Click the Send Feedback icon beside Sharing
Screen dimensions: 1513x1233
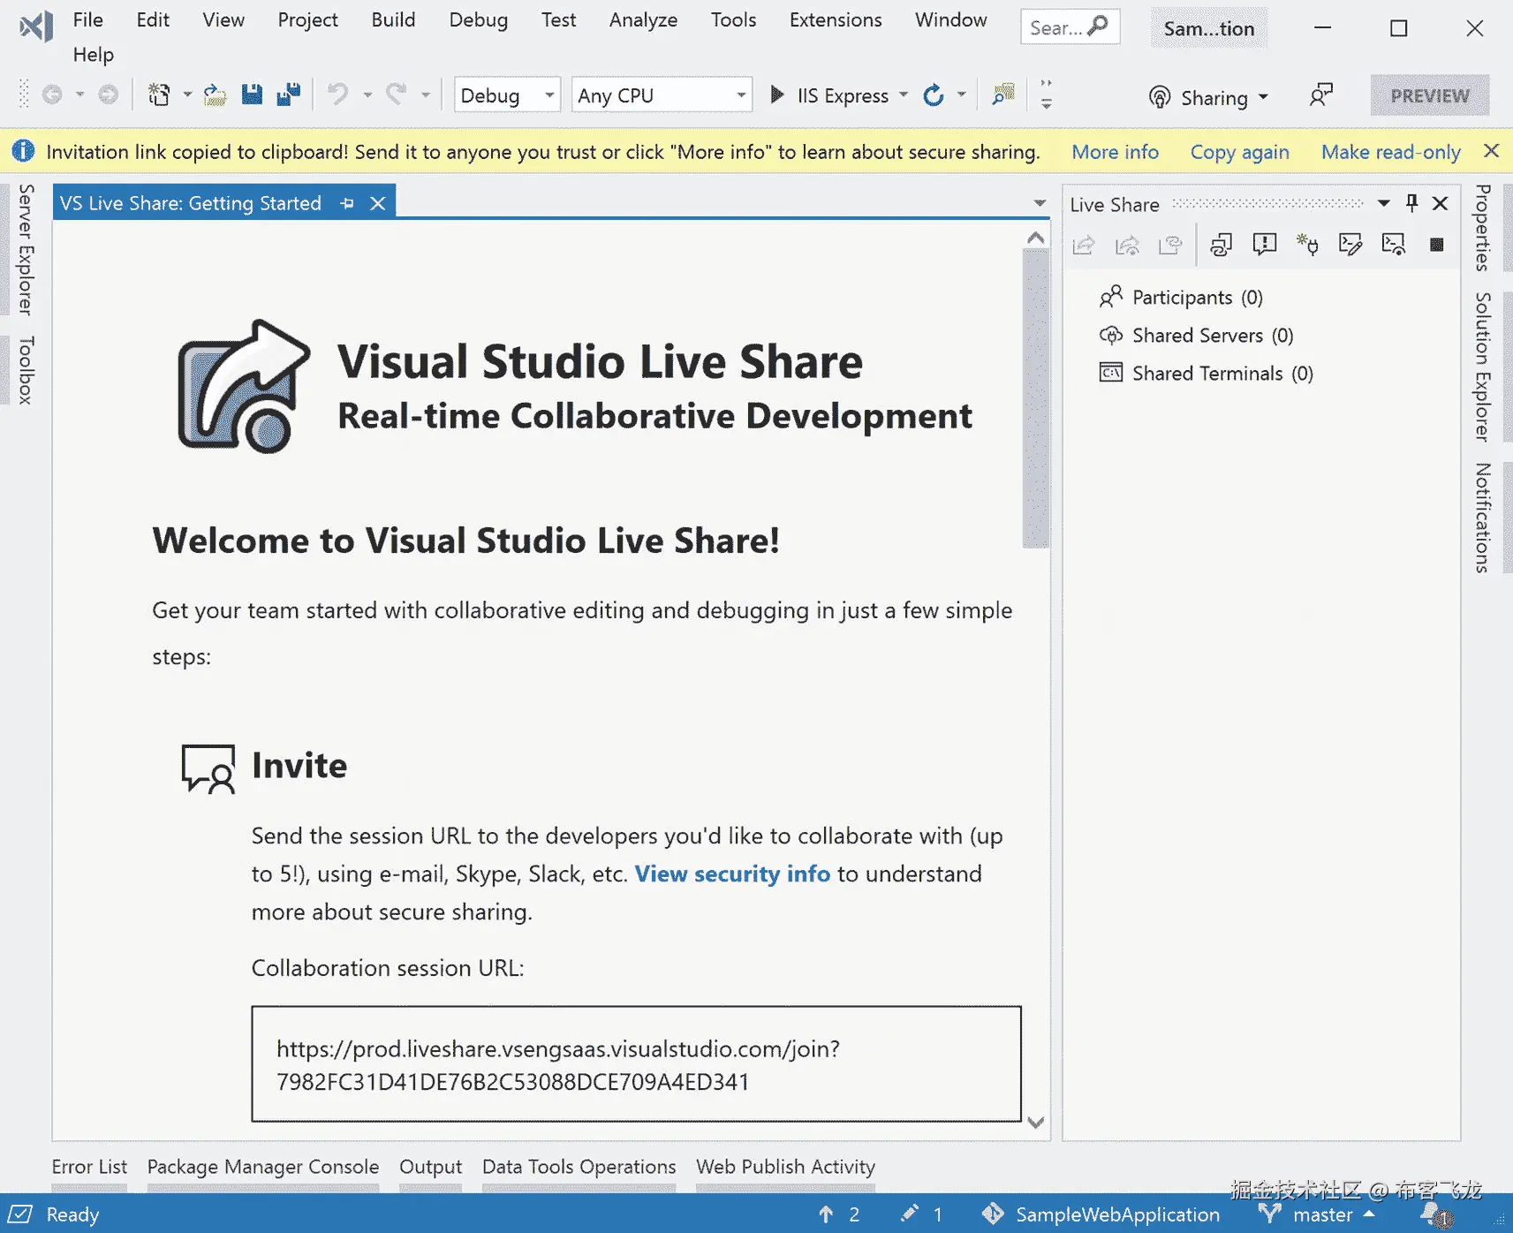tap(1320, 95)
